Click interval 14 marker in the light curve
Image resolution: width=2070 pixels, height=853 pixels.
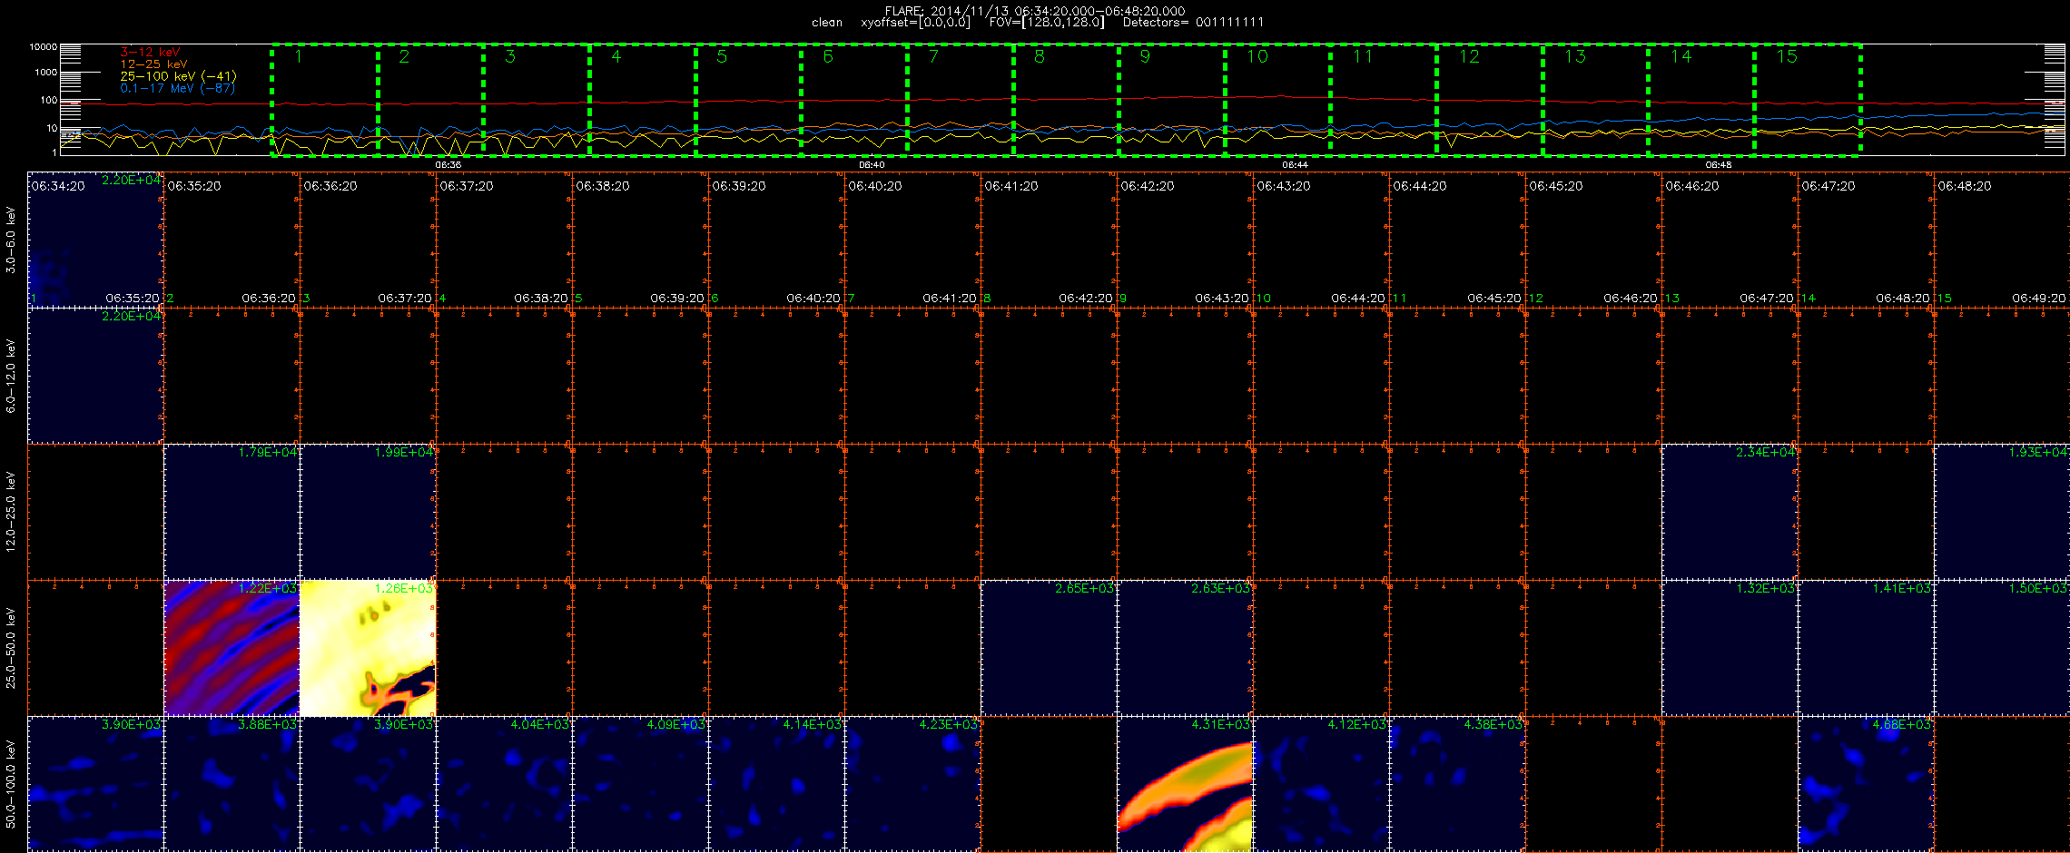point(1681,56)
